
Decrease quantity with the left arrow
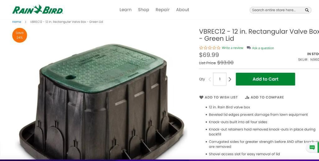(210, 79)
